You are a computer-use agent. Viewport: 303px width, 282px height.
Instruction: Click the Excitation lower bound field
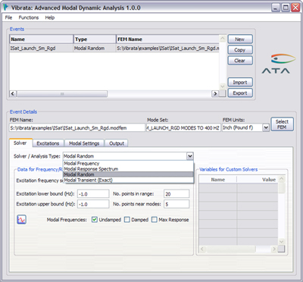(93, 194)
